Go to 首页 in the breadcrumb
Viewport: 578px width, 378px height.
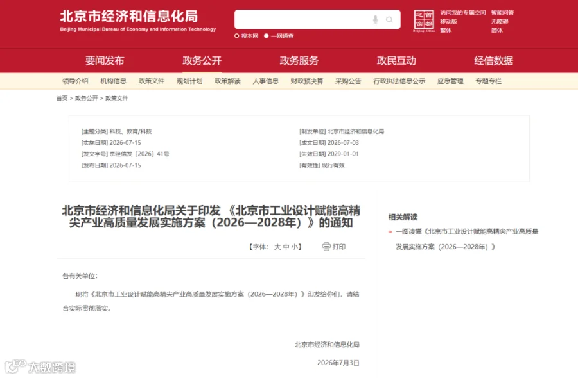[x=62, y=98]
